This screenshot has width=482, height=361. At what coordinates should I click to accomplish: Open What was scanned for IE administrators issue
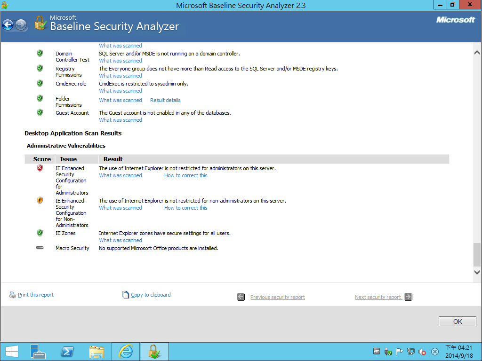[120, 176]
